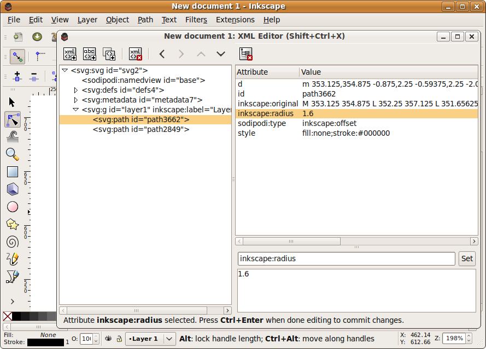Increase zoom percentage with stepper
Viewport: 486px width, 349px height.
pos(469,336)
